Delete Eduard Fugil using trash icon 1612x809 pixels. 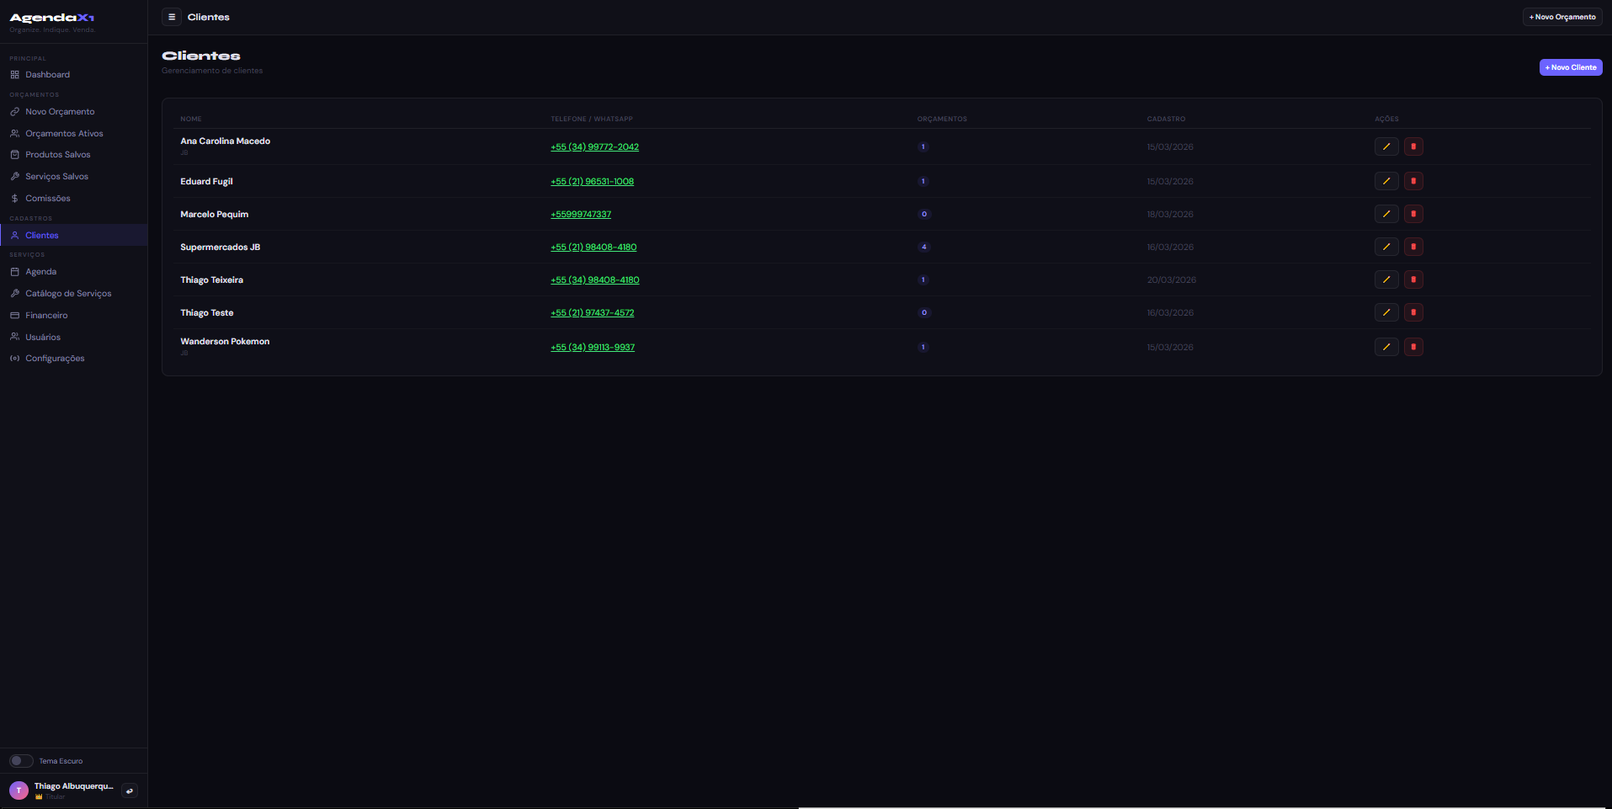1413,181
